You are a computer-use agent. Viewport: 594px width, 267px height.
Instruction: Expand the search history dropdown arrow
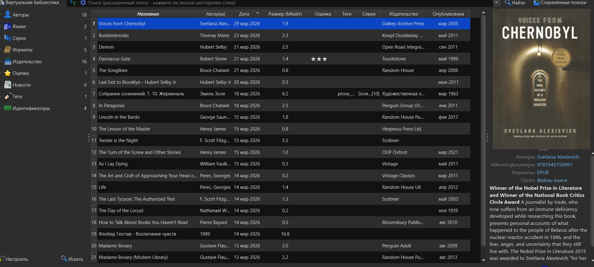[x=496, y=3]
